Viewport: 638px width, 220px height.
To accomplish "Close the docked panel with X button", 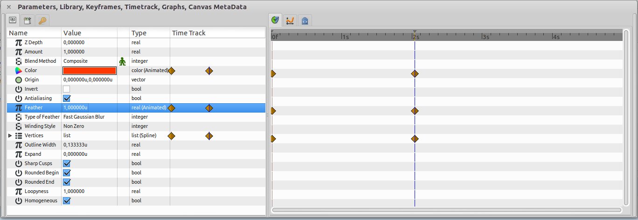I will pos(9,7).
